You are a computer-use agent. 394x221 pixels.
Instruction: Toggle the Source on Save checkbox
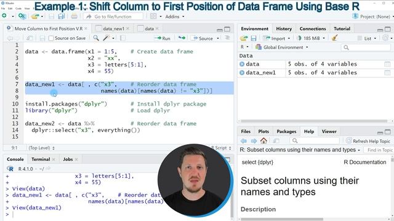click(x=51, y=38)
